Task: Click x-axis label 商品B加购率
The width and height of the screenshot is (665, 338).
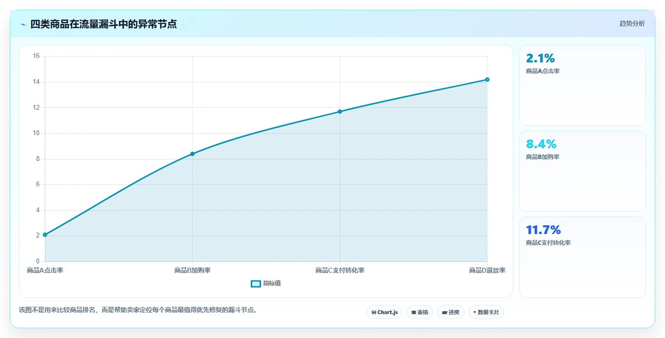Action: (x=192, y=270)
